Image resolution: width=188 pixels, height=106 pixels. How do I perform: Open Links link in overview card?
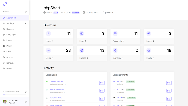[49, 58]
